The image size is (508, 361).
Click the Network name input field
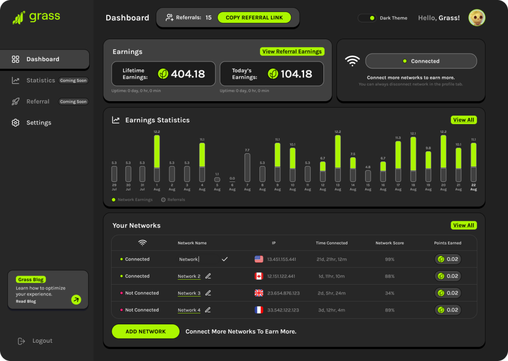click(x=198, y=259)
